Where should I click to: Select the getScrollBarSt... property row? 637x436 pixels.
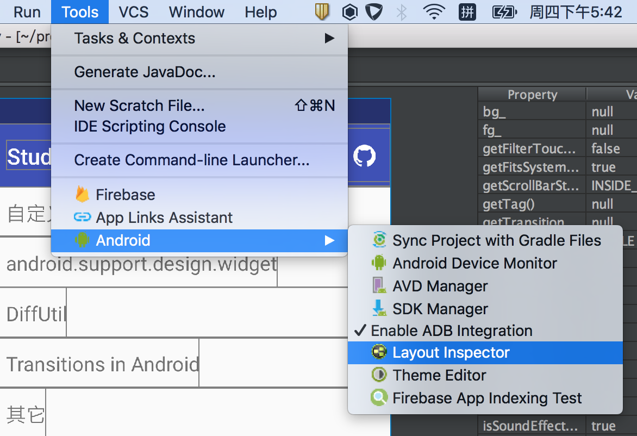(558, 186)
